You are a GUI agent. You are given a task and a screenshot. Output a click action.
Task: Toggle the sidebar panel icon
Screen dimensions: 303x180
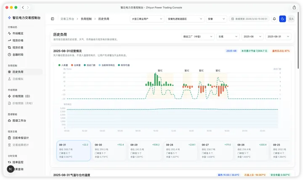tap(52, 19)
